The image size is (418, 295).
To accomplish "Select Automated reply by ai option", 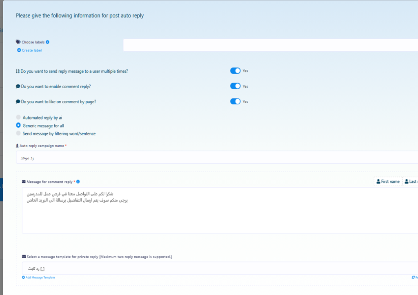I will 18,118.
